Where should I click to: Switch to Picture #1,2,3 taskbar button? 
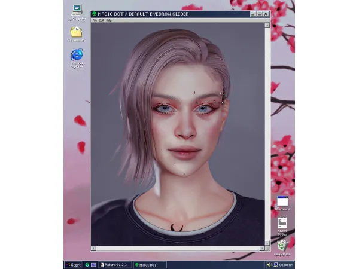115,265
